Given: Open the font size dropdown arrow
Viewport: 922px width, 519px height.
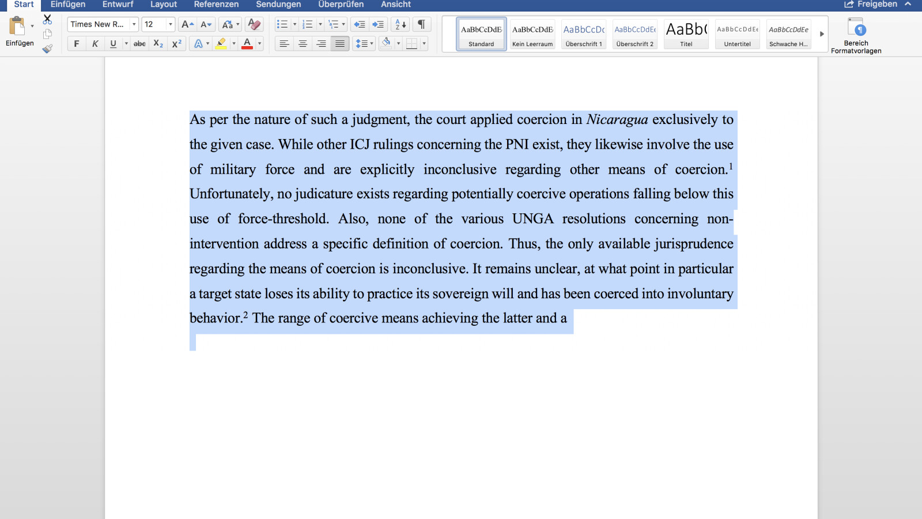Looking at the screenshot, I should point(170,24).
